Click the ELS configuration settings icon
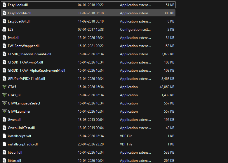The image size is (228, 163). click(x=4, y=30)
